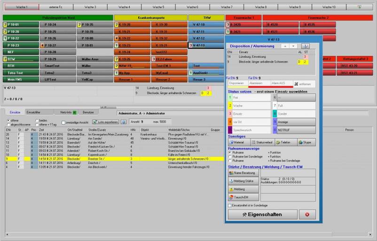This screenshot has width=377, height=241.
Task: Launch Skype from the vehicle dialog
Action: tap(306, 142)
